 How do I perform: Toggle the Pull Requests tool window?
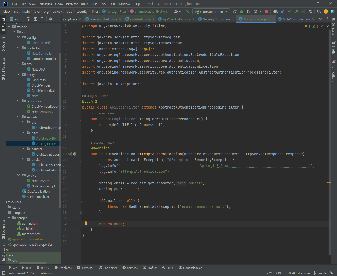(x=3, y=68)
